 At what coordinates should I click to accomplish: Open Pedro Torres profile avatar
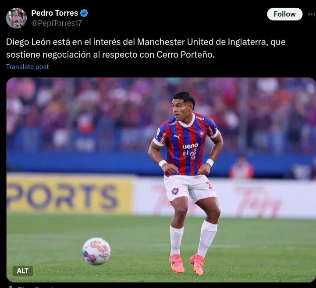pyautogui.click(x=16, y=18)
